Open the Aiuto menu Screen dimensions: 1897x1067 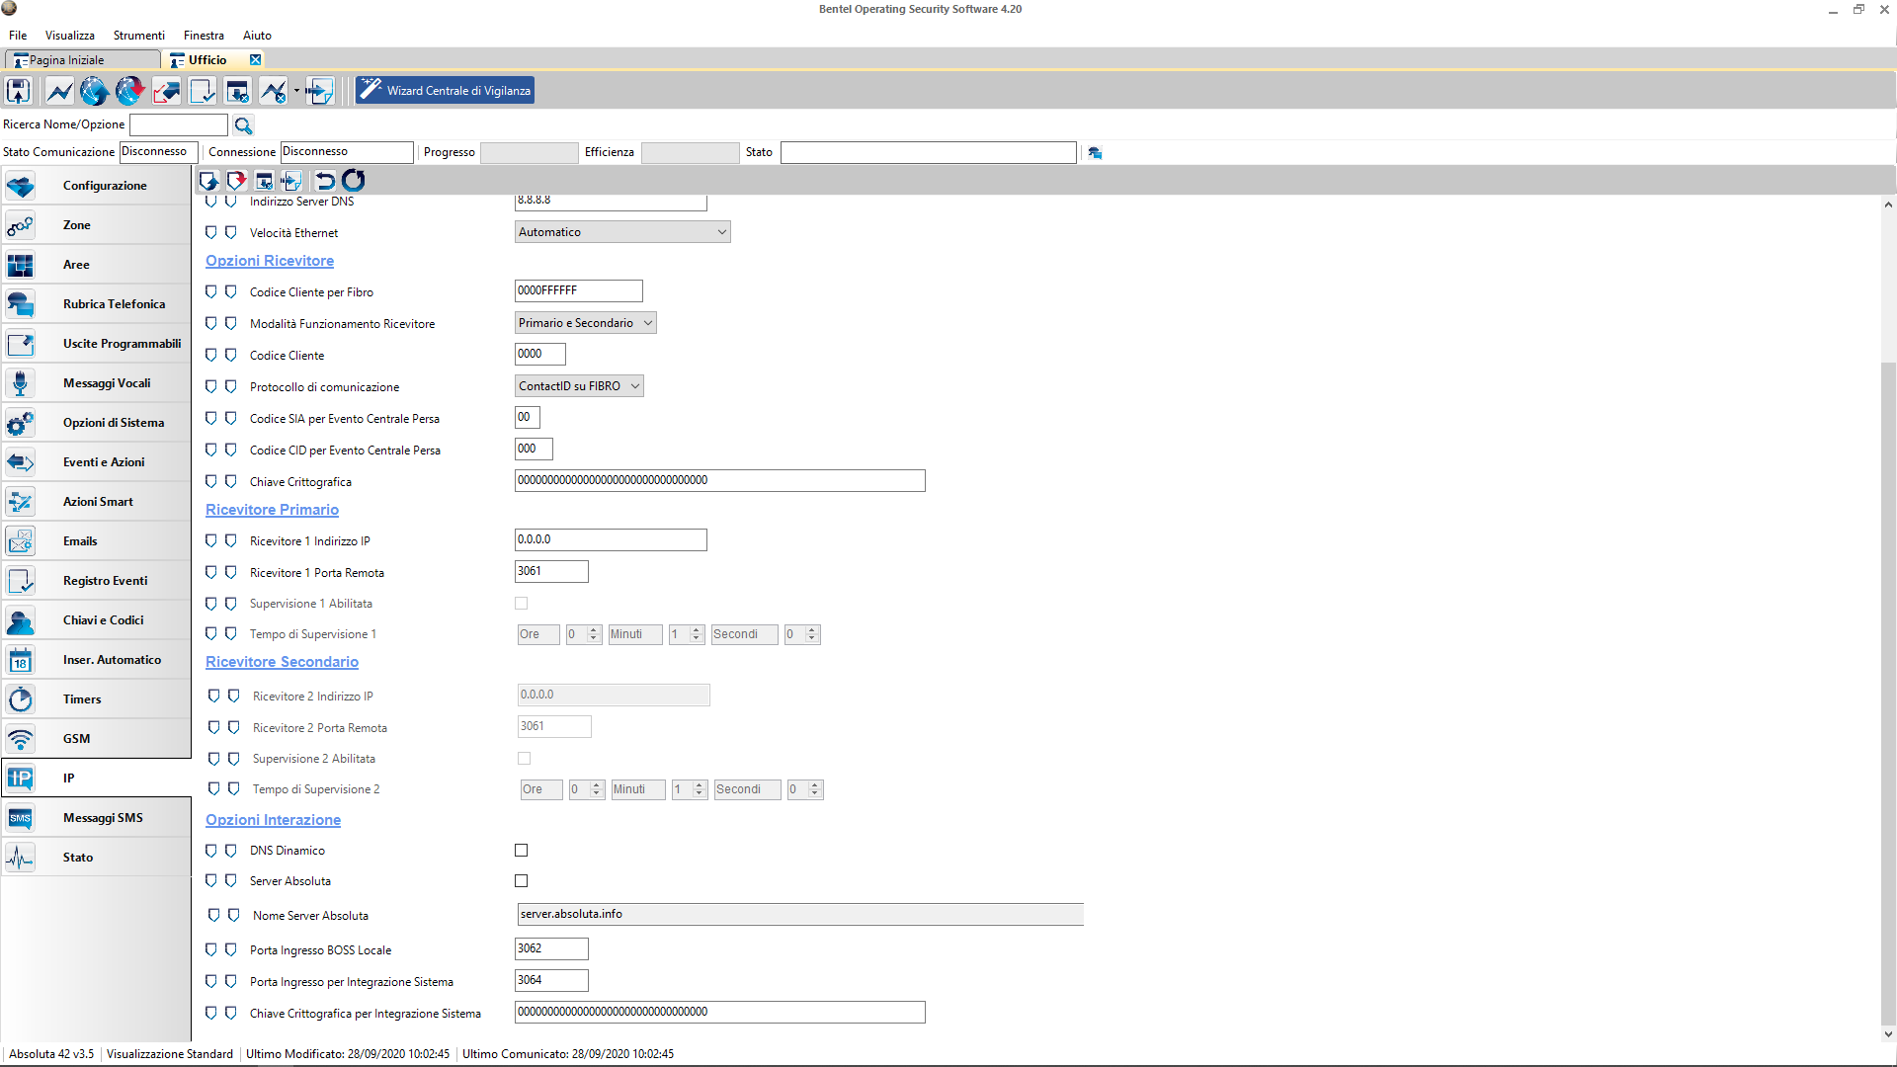pos(257,36)
